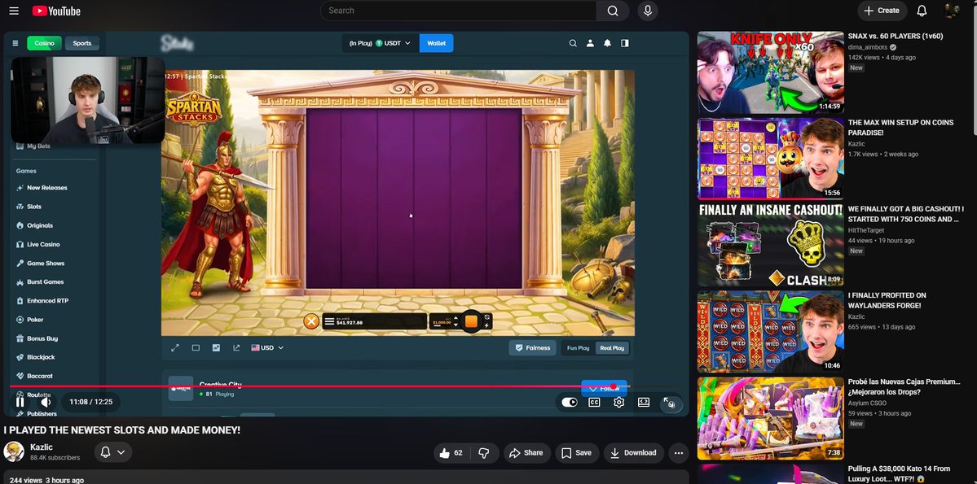977x484 pixels.
Task: Start voice search with microphone icon
Action: (647, 11)
